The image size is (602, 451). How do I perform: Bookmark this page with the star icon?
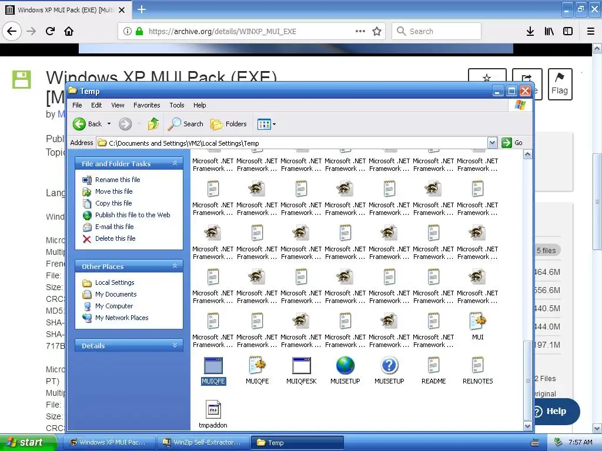click(x=377, y=31)
